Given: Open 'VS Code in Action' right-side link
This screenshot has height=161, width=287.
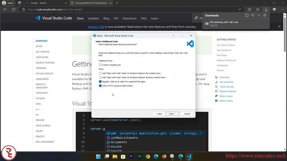Looking at the screenshot, I should coord(226,45).
